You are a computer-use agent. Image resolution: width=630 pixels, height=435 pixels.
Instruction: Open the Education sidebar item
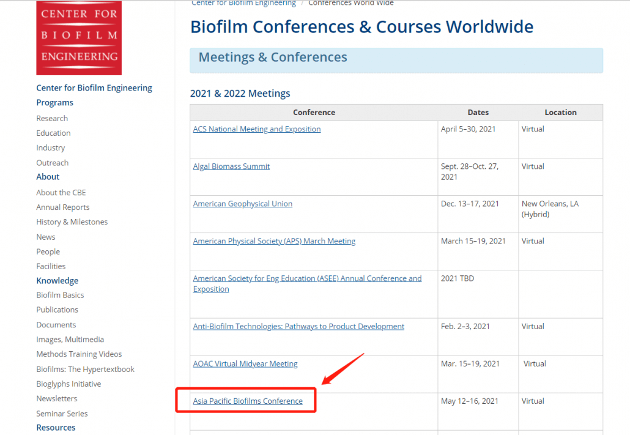(x=53, y=133)
